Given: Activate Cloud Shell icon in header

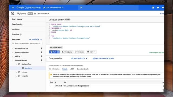Looking at the screenshot, I should (153, 8).
